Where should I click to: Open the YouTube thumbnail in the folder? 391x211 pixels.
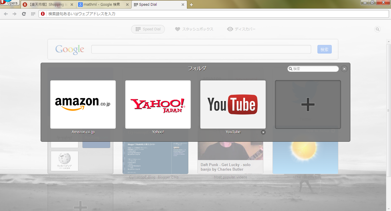point(233,104)
